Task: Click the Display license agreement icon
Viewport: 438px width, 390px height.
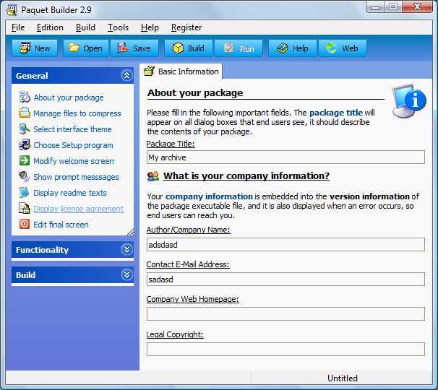Action: [25, 208]
